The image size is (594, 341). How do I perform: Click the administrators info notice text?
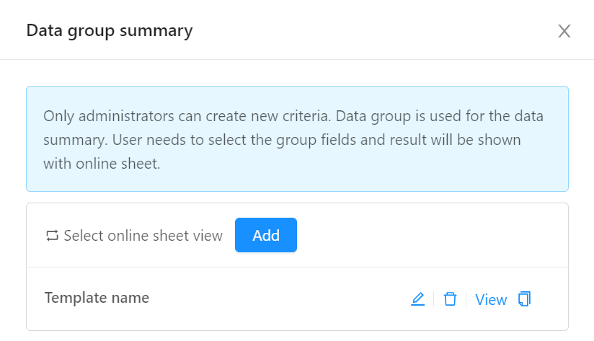(x=293, y=139)
